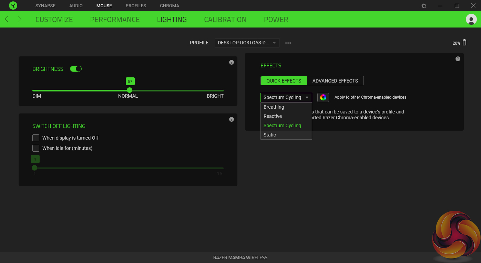Open help for the Brightness panel
The height and width of the screenshot is (263, 481).
[x=232, y=62]
